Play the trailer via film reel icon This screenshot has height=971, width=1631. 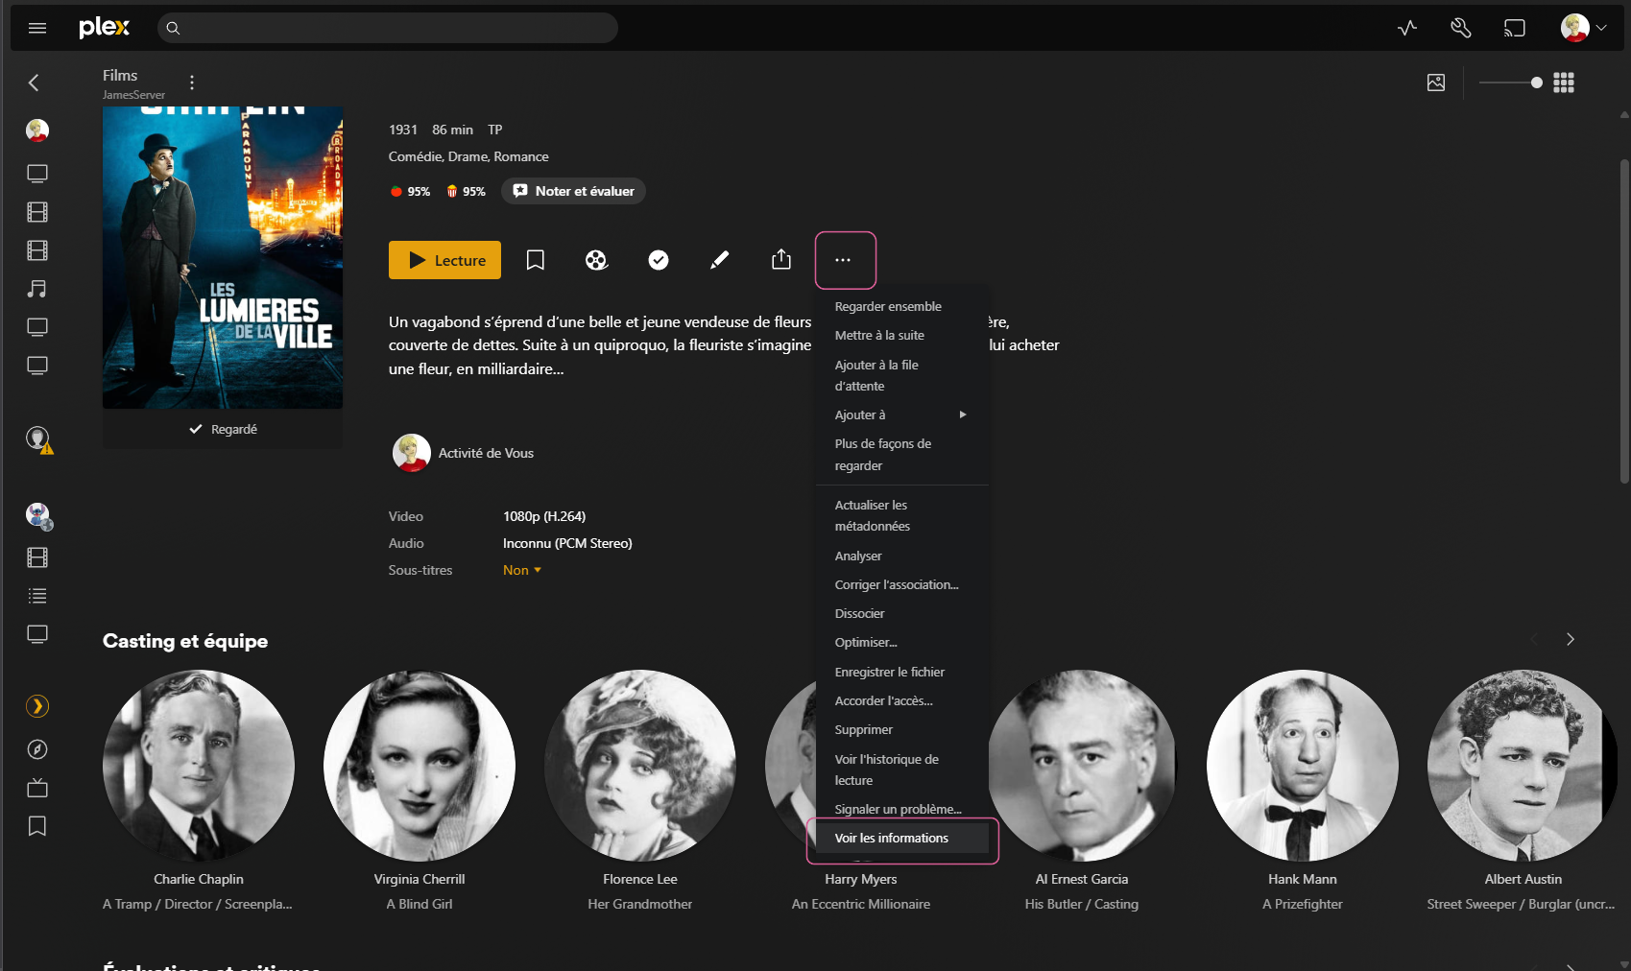tap(597, 260)
